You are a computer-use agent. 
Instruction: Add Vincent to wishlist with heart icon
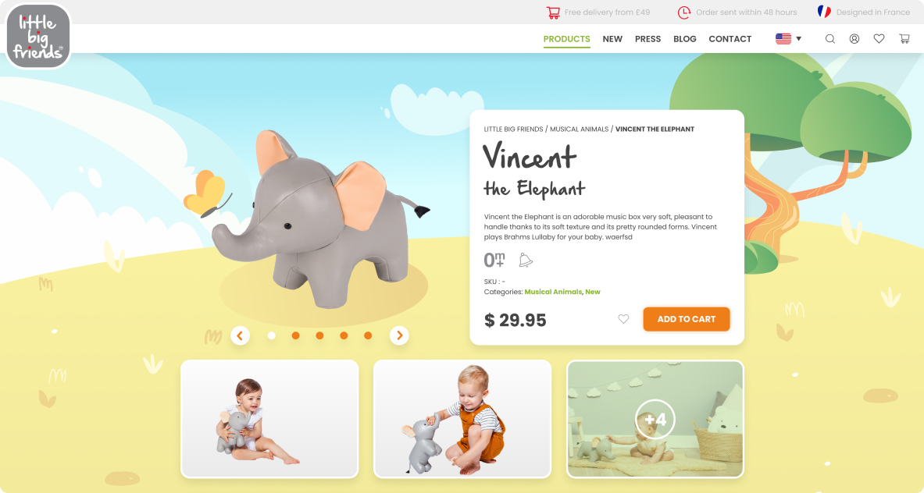tap(623, 319)
